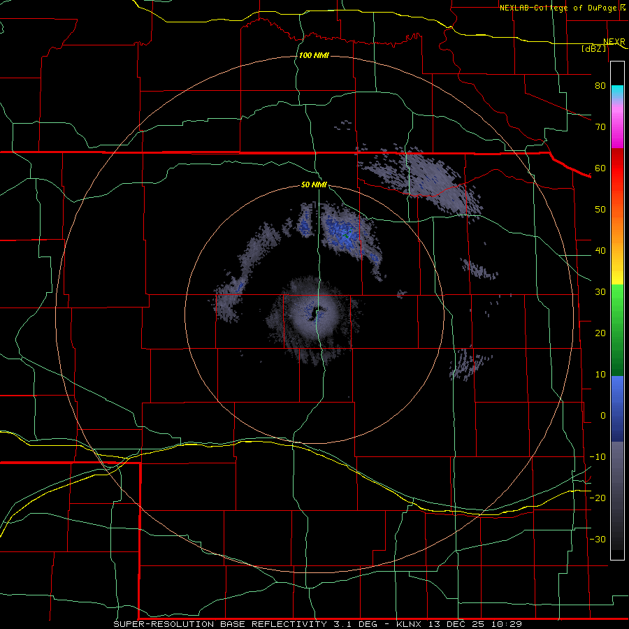
Task: Click the 50 value on the dBZ scale
Action: coord(600,210)
